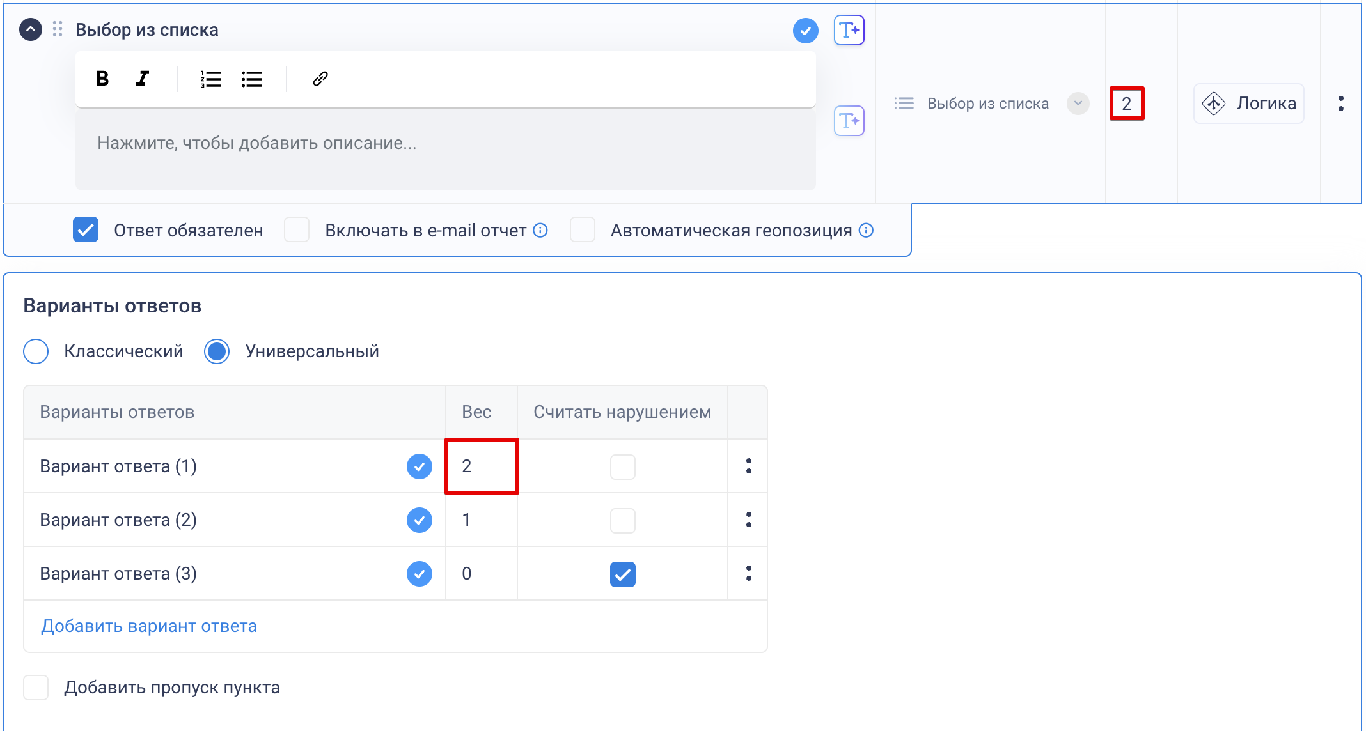Open options menu for 'Вариант ответа (2)'
1366x731 pixels.
(748, 519)
